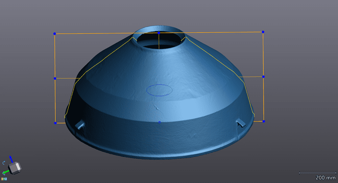Select the middle-right blue handle point
338x183 pixels.
point(263,77)
